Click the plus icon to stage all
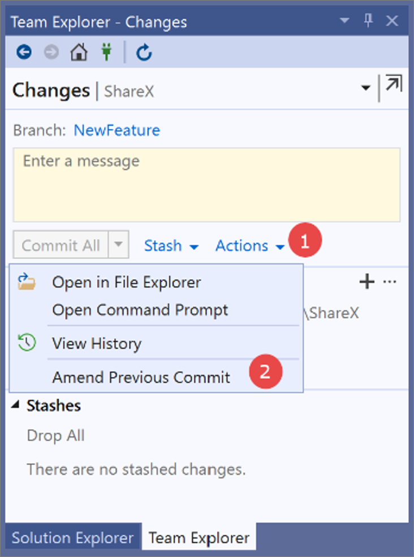 (x=367, y=282)
